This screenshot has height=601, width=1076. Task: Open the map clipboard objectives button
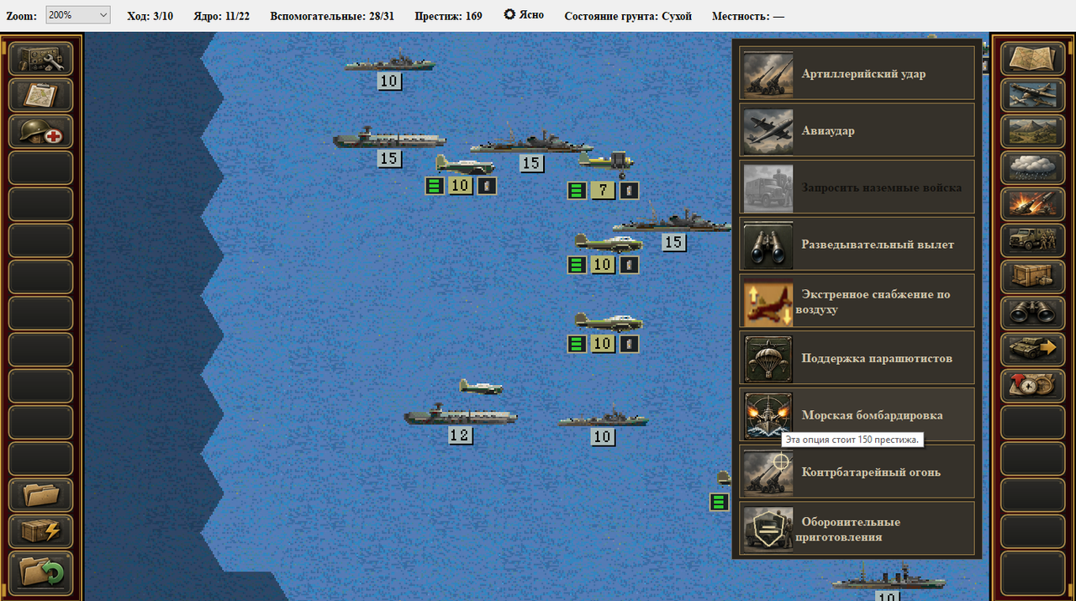click(x=41, y=95)
